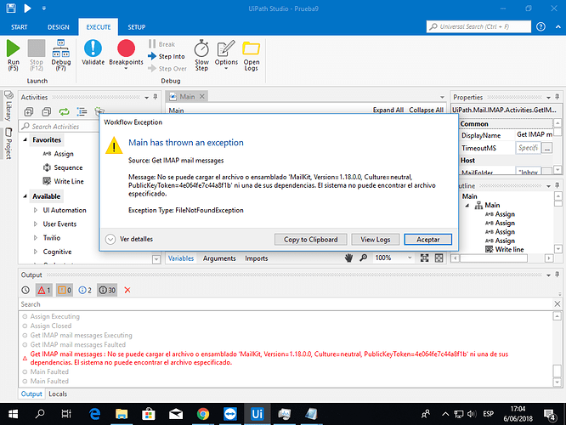Switch to the Arguments tab
Viewport: 566px width, 425px height.
[219, 258]
